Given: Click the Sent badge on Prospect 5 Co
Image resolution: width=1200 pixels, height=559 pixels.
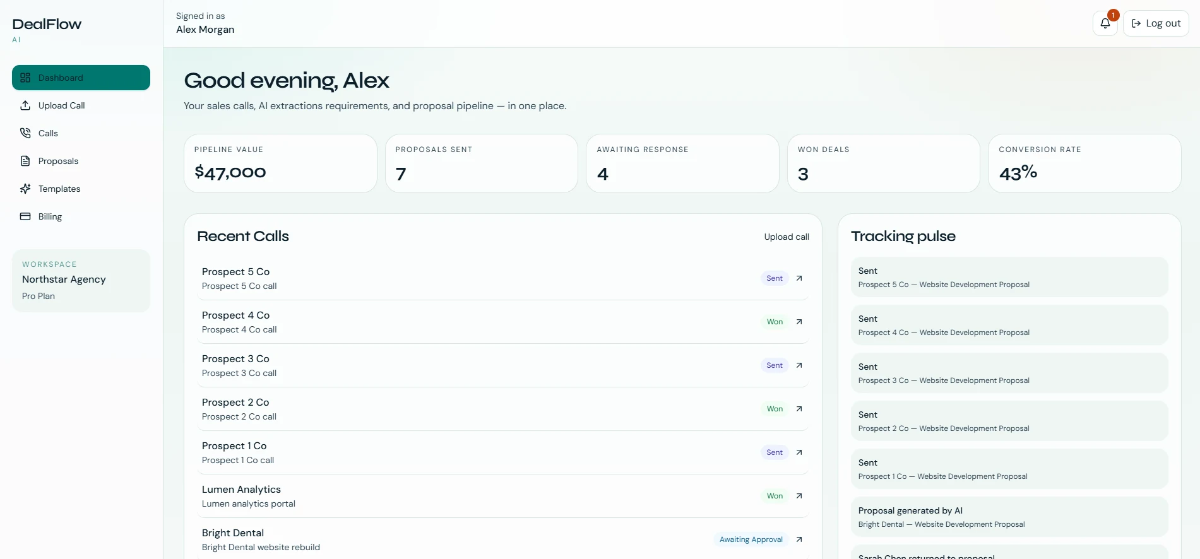Looking at the screenshot, I should click(775, 278).
